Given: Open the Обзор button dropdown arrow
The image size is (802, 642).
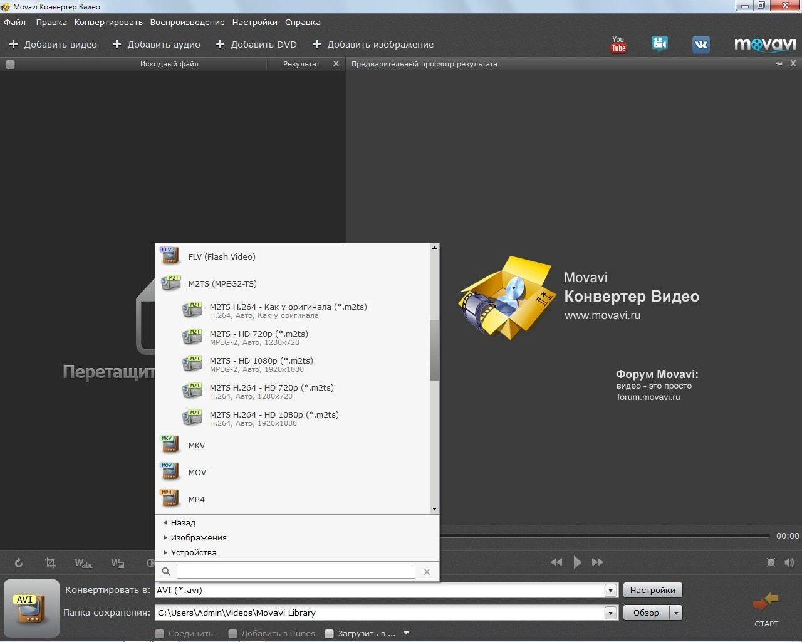Looking at the screenshot, I should pyautogui.click(x=676, y=613).
